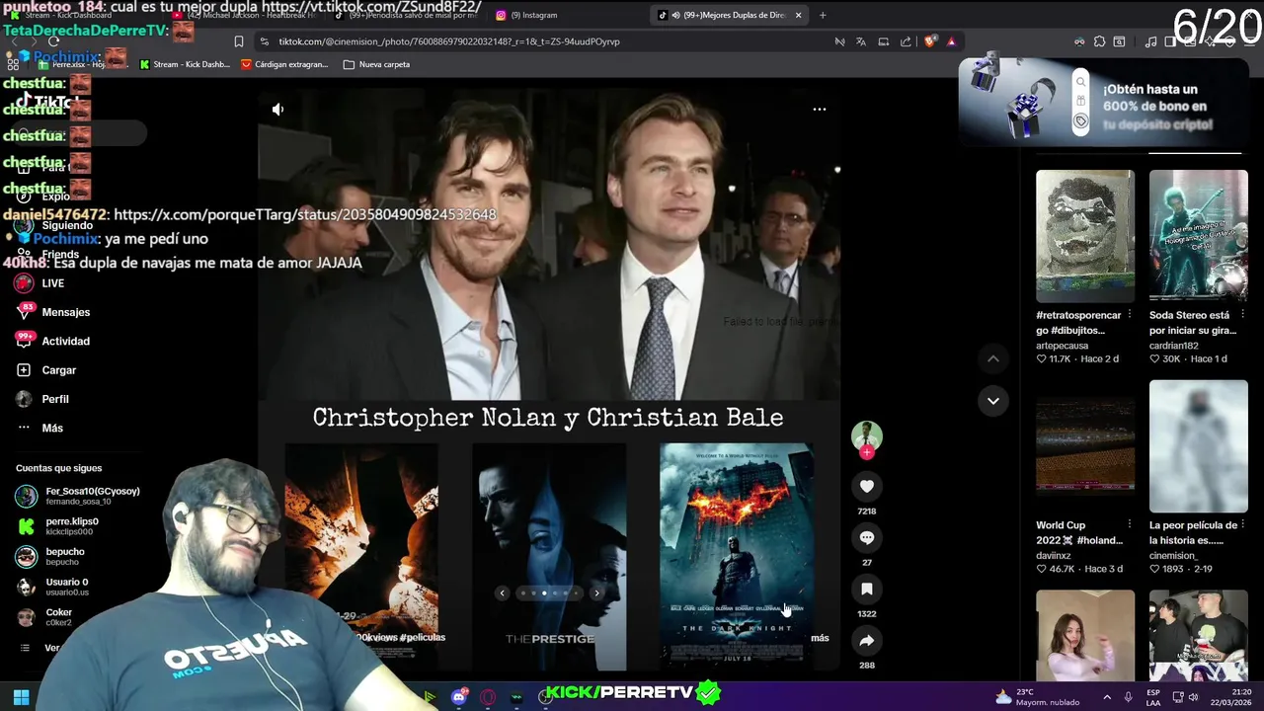The image size is (1264, 711).
Task: Open the browser extensions puzzle icon
Action: 1099,41
